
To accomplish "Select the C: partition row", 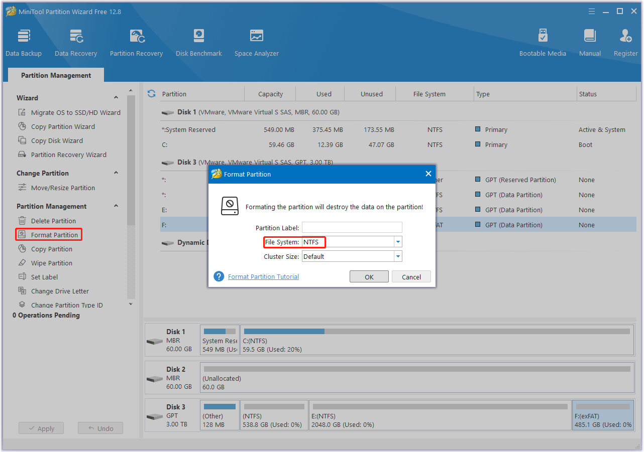I will [398, 144].
